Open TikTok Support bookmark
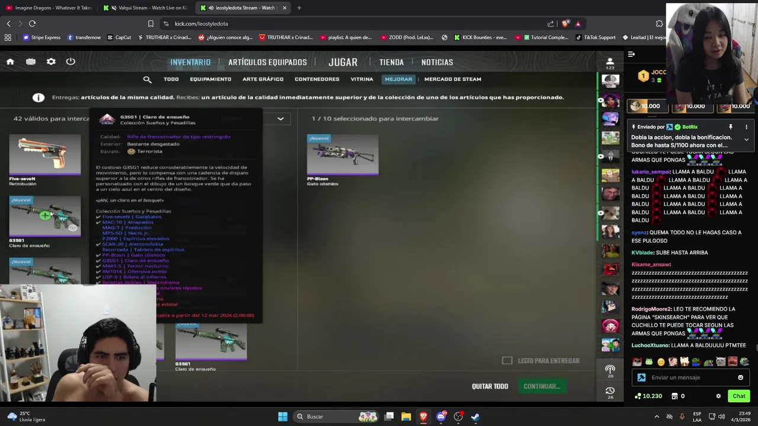Image resolution: width=758 pixels, height=426 pixels. (595, 37)
